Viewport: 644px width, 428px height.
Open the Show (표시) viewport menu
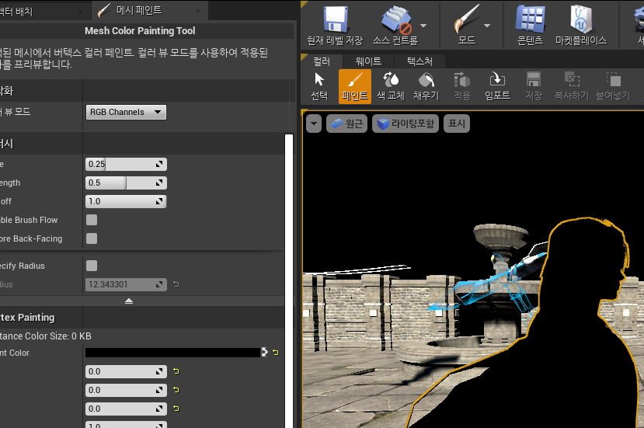(456, 124)
